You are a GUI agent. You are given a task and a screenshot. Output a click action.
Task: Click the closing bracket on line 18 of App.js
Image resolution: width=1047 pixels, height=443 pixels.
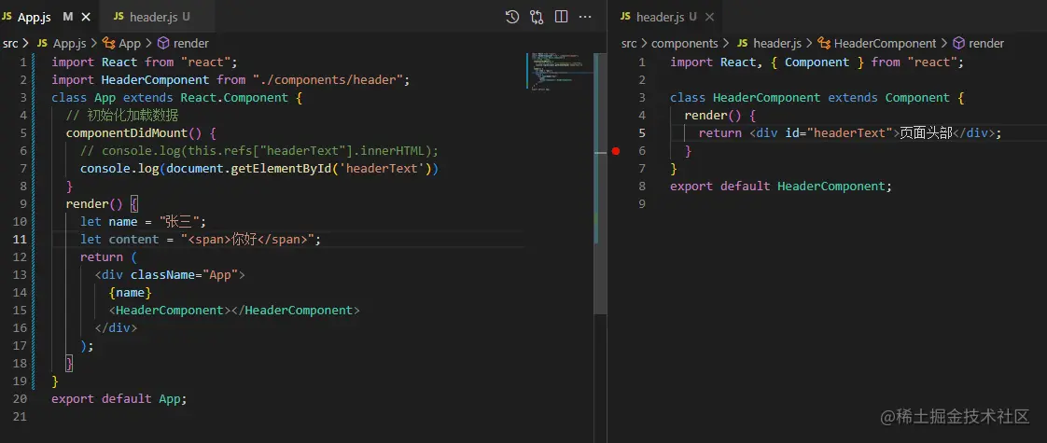(x=69, y=363)
